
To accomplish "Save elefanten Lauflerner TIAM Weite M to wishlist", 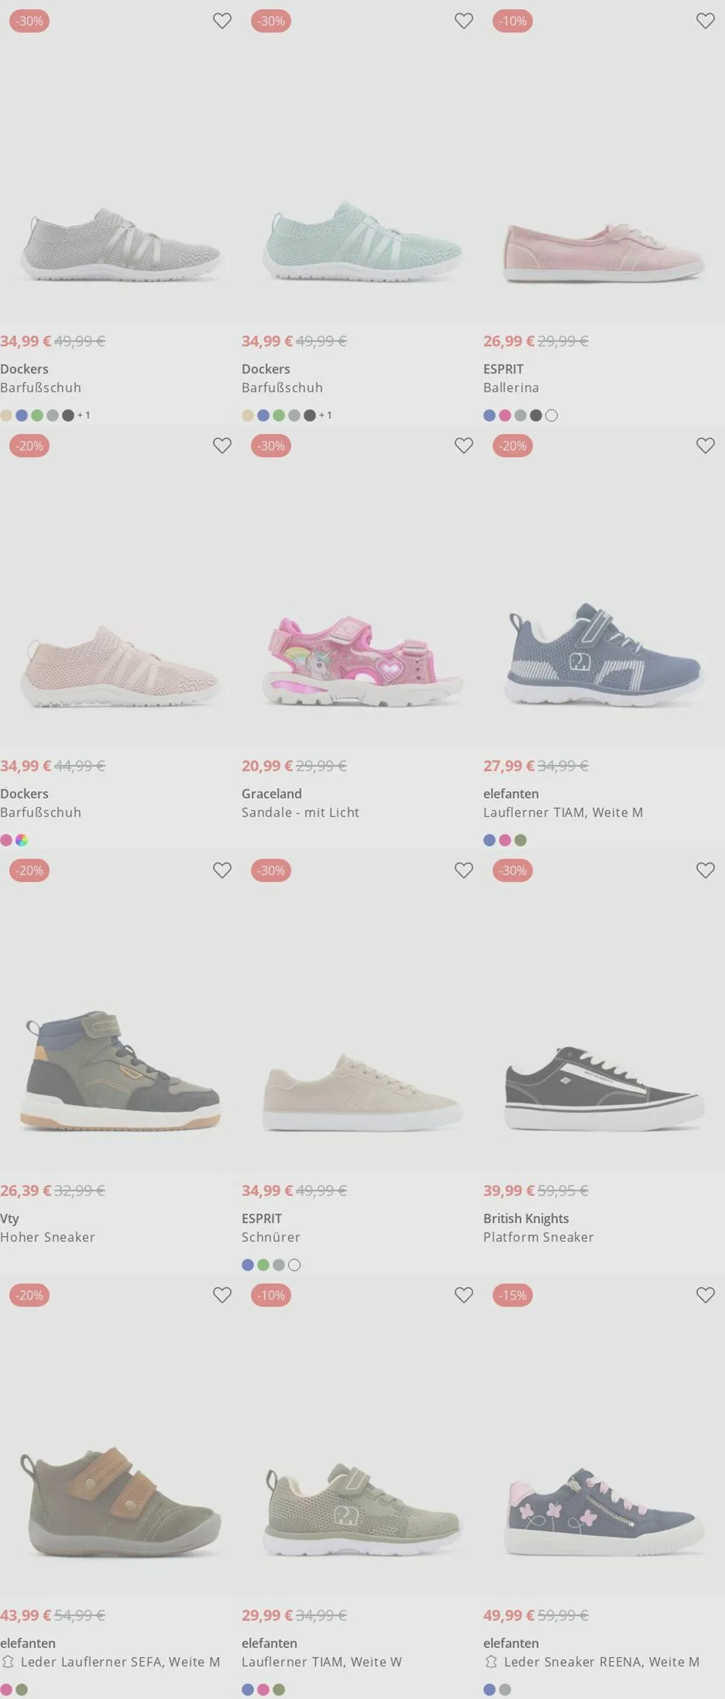I will [705, 446].
